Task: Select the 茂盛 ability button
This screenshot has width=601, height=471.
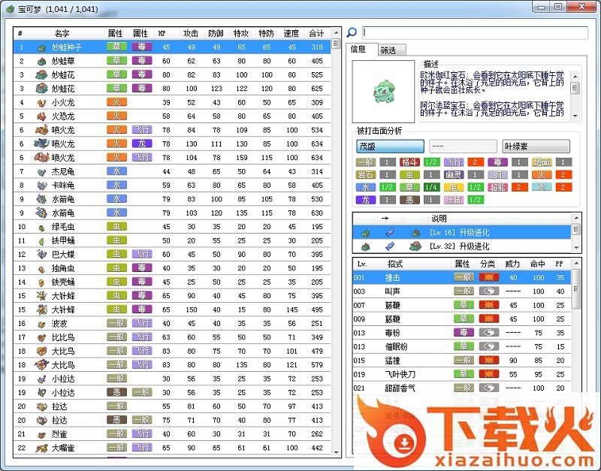Action: [390, 146]
